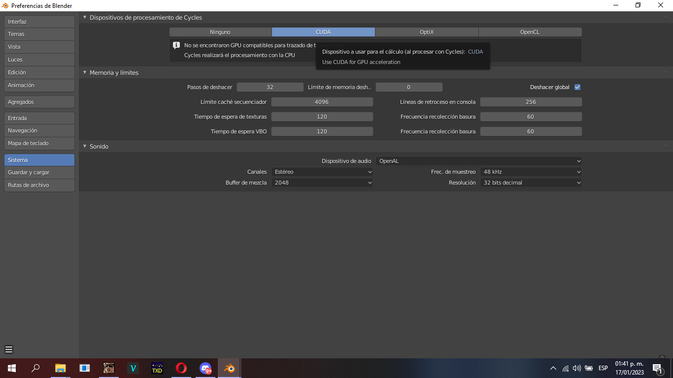Screen dimensions: 673x378
Task: Go to the Edición preferences tab
Action: (39, 72)
